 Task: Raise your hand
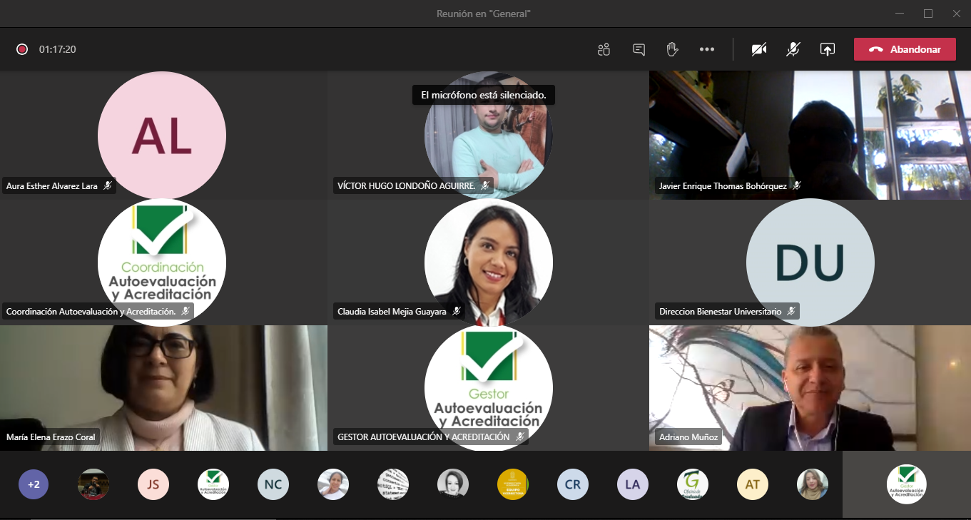[672, 49]
